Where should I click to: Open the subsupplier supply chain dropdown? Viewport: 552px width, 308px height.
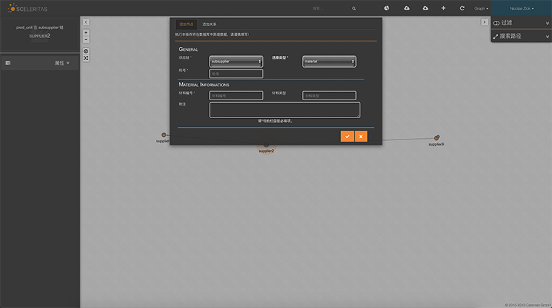pos(236,61)
